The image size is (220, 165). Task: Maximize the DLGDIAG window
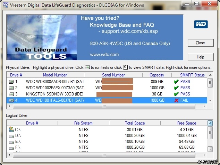196,4
